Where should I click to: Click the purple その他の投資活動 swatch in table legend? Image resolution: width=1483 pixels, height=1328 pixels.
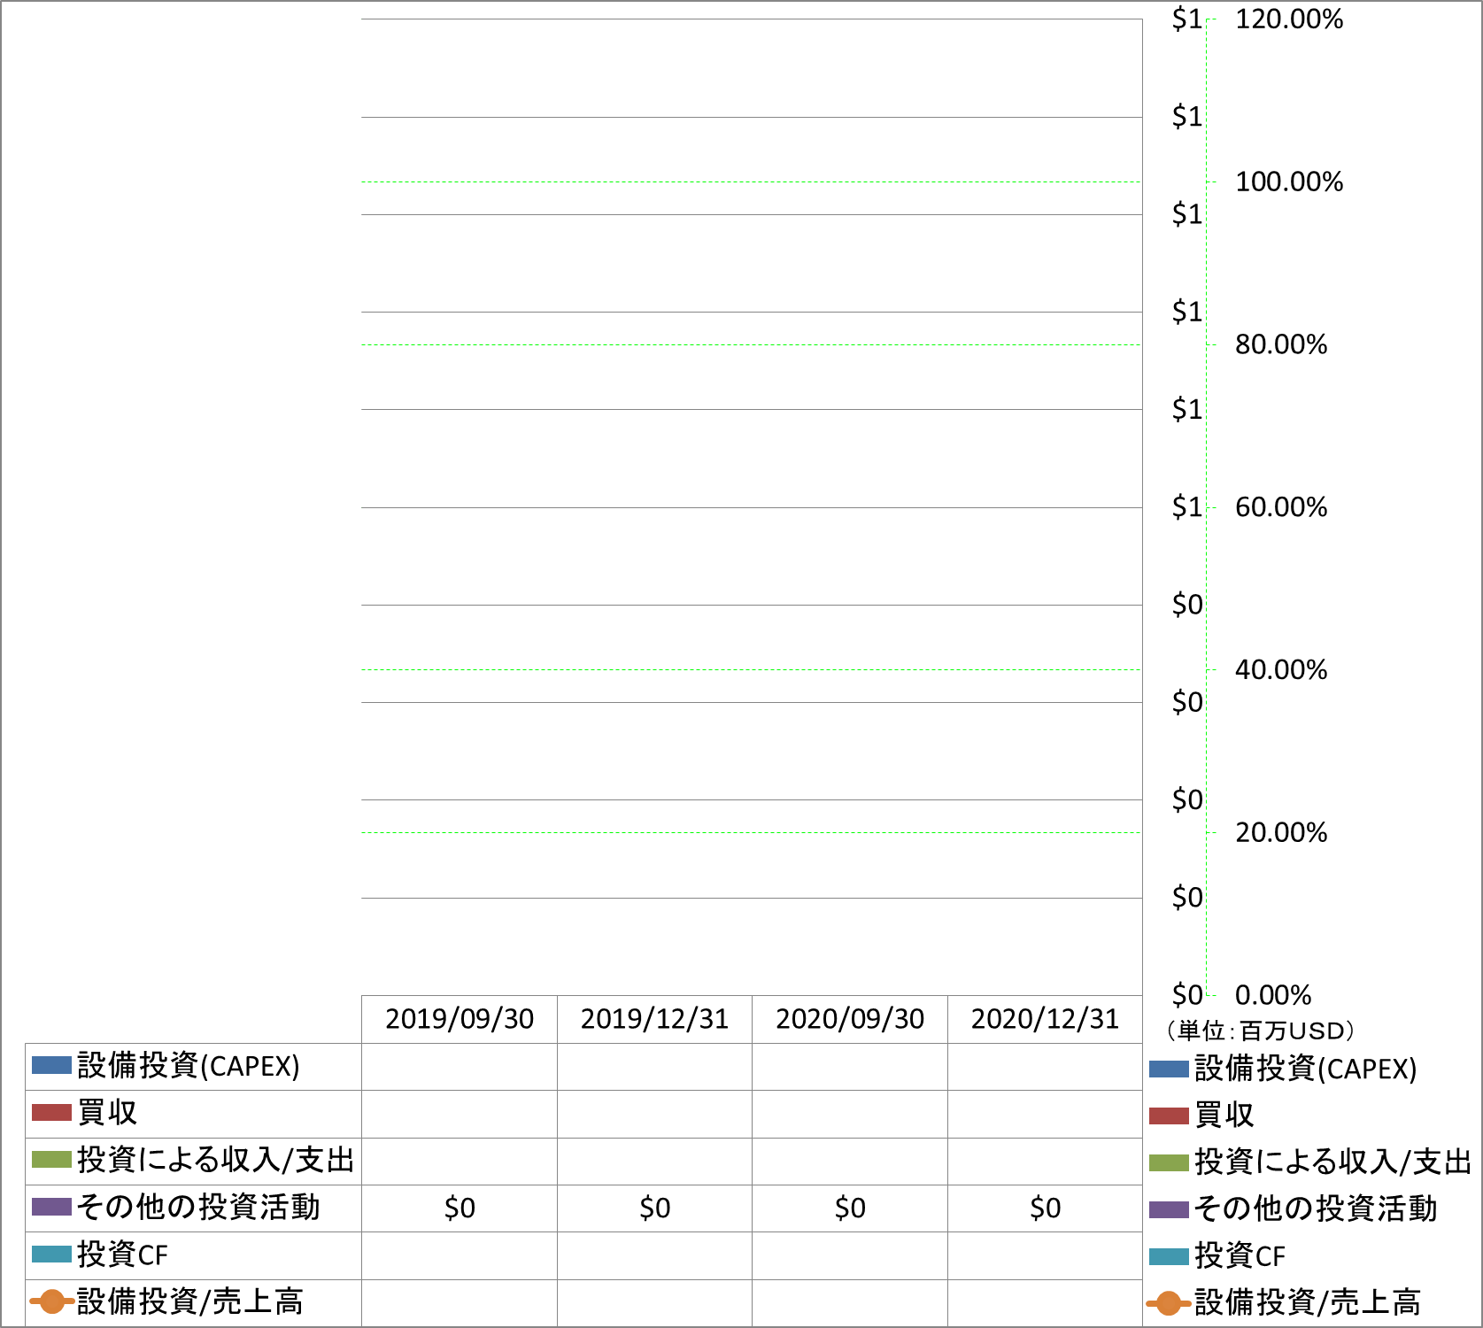(x=51, y=1207)
